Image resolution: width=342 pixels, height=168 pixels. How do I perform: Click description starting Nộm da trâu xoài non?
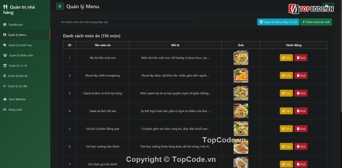(175, 58)
